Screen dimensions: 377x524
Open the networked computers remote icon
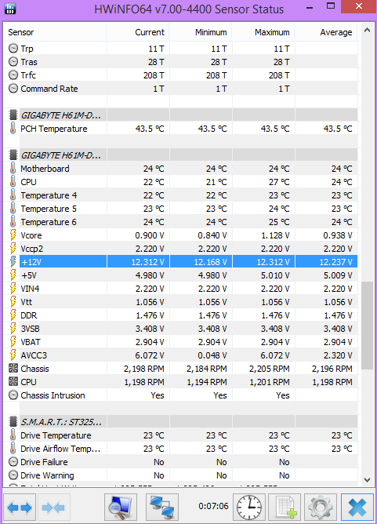(x=162, y=508)
